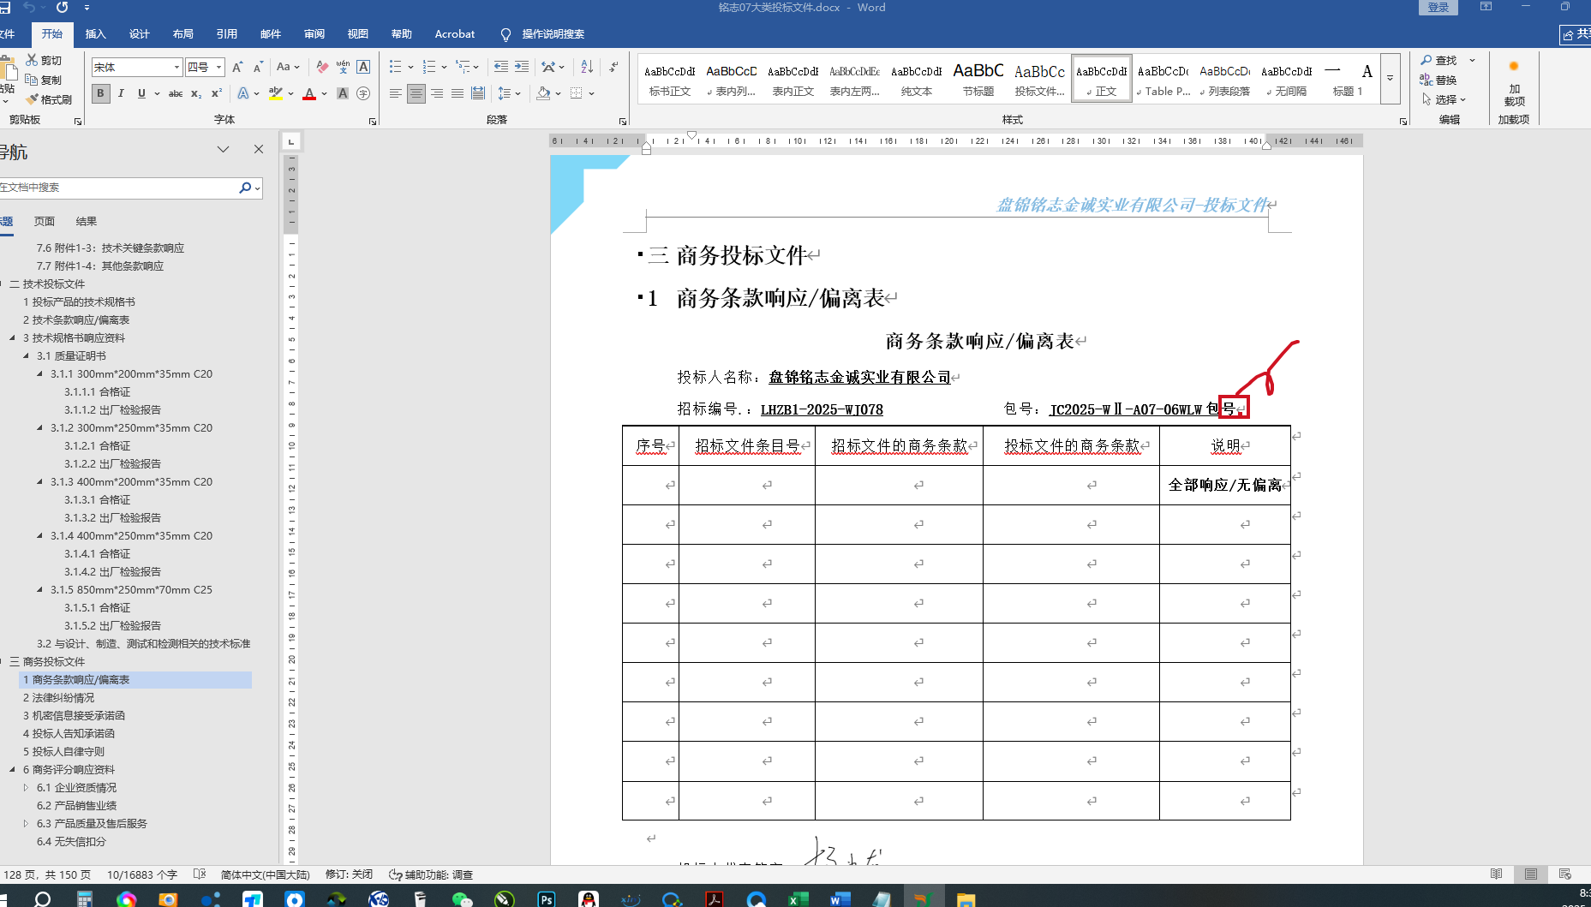
Task: Open the 引用 ribbon tab
Action: (x=227, y=34)
